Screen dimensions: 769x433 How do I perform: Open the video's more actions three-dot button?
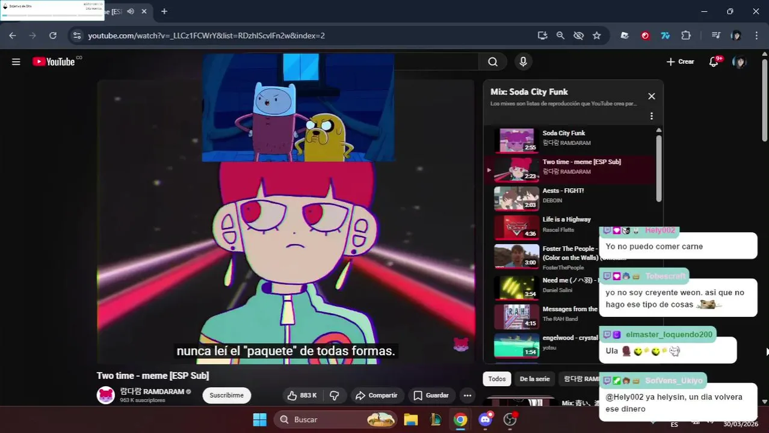[468, 395]
